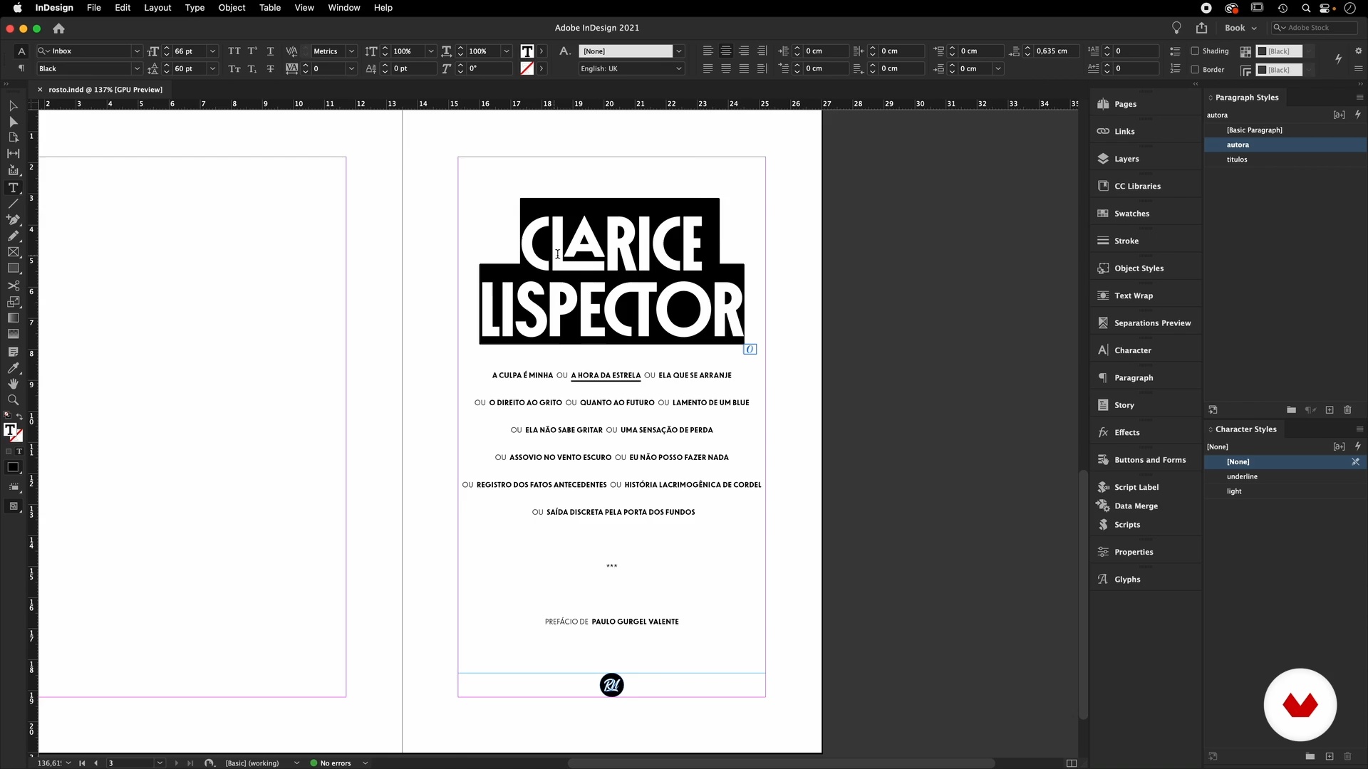1368x769 pixels.
Task: Open the font size 66 pt dropdown
Action: (x=212, y=51)
